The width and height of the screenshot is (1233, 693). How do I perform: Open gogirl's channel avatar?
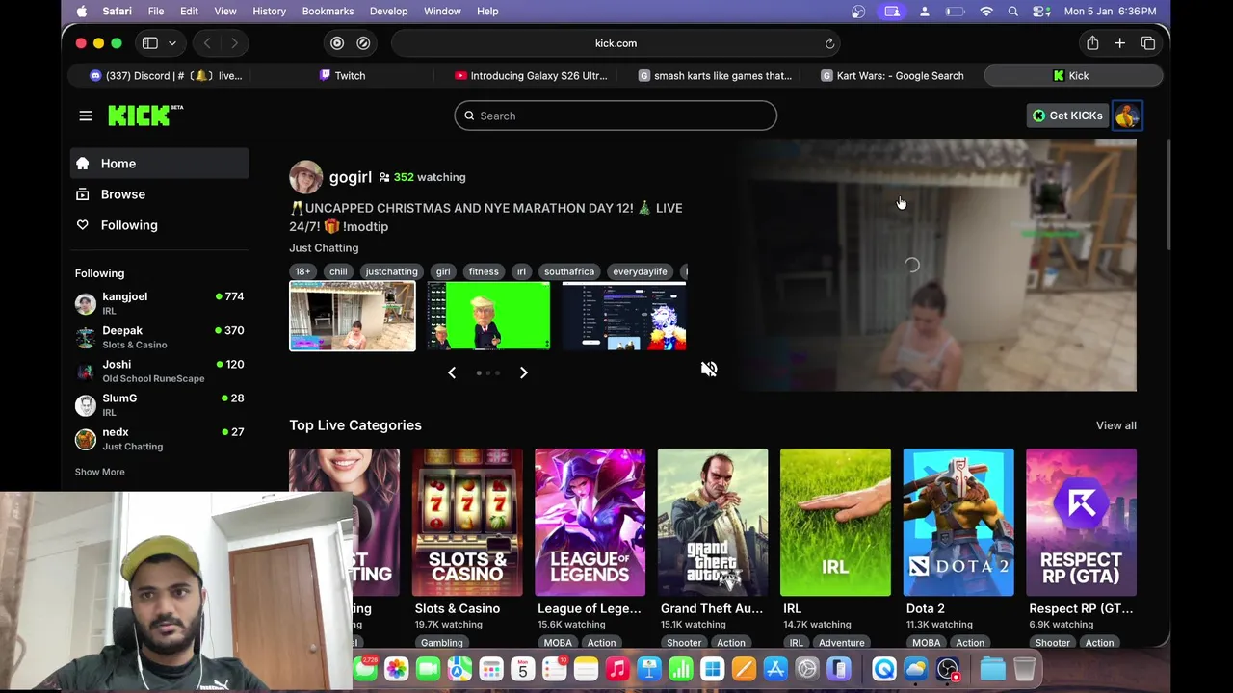pos(306,177)
